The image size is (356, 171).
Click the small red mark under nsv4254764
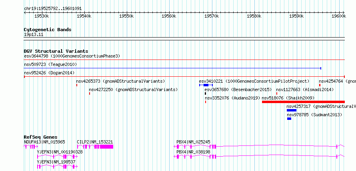click(x=320, y=85)
